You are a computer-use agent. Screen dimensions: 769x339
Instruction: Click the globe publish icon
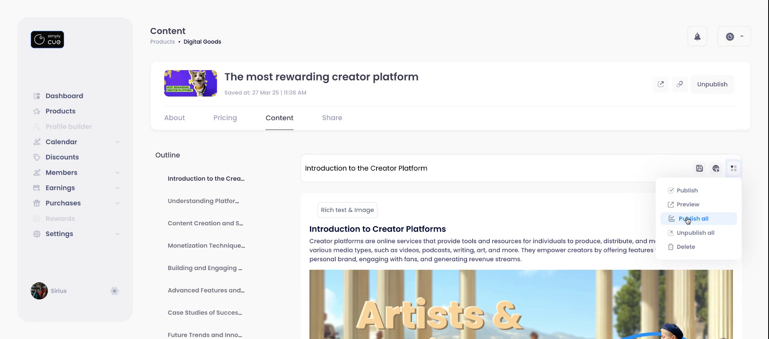pyautogui.click(x=716, y=168)
